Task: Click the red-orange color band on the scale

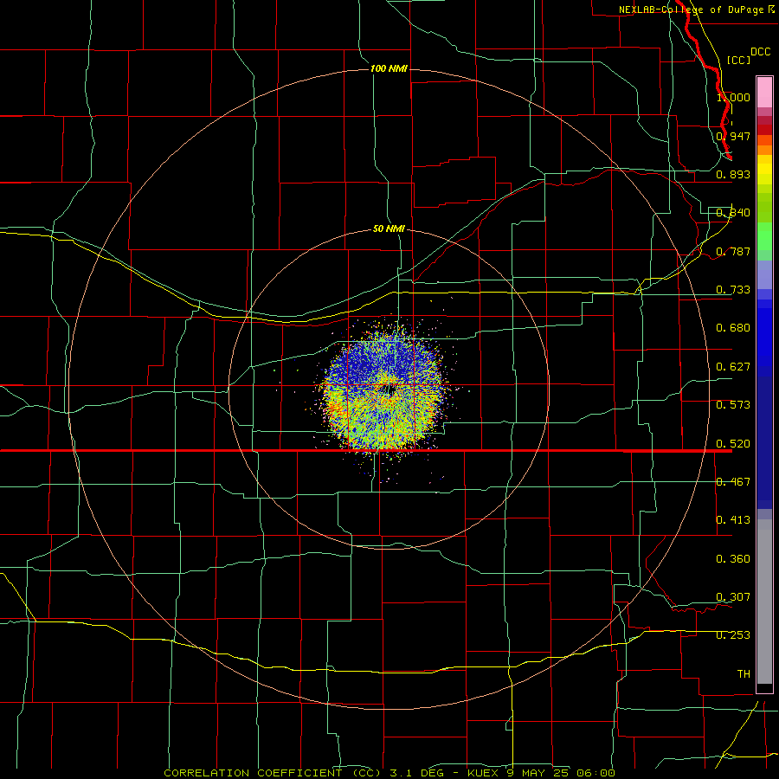Action: (764, 140)
